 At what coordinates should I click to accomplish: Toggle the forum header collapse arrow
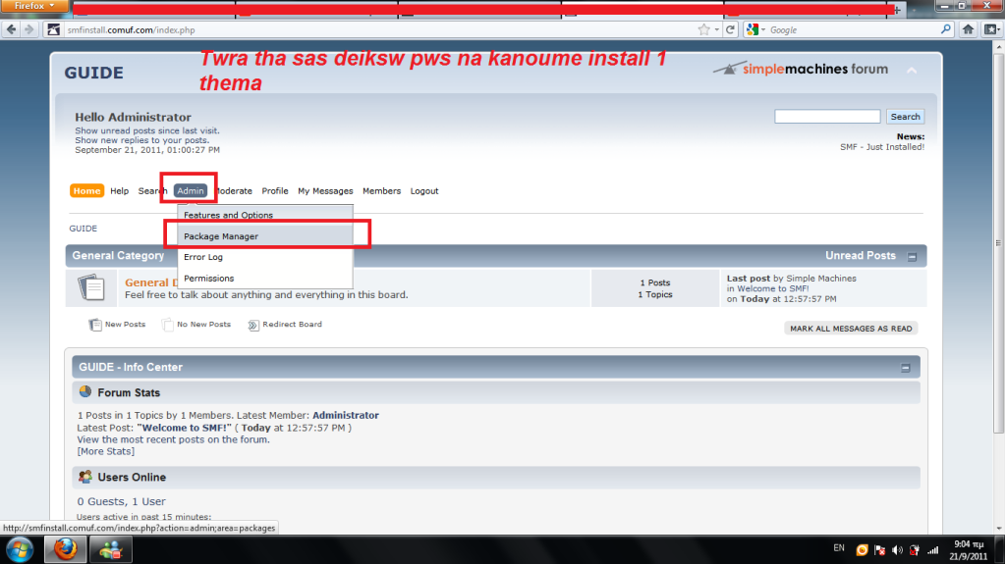(x=911, y=71)
